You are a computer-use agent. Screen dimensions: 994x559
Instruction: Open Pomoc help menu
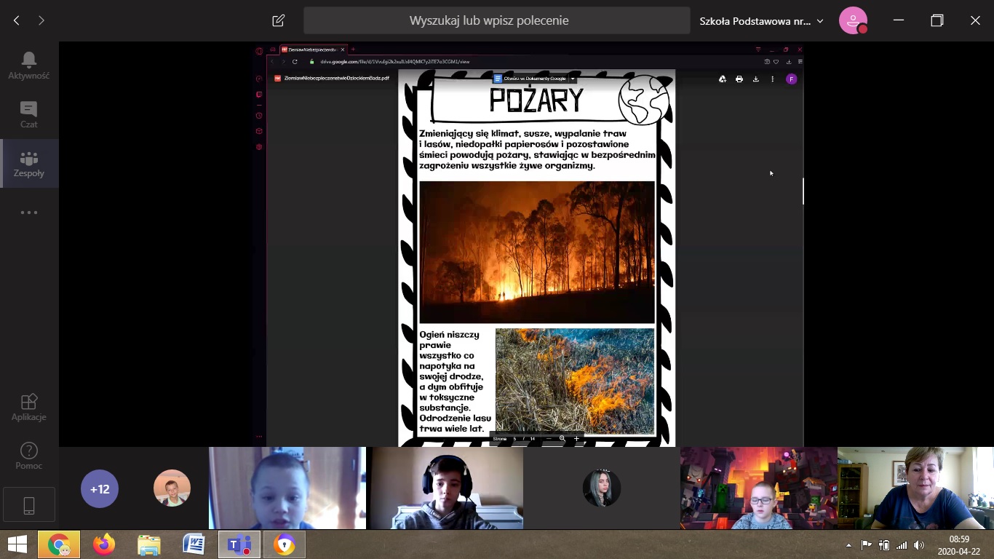pyautogui.click(x=29, y=456)
